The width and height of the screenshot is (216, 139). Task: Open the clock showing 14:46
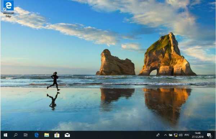point(198,133)
